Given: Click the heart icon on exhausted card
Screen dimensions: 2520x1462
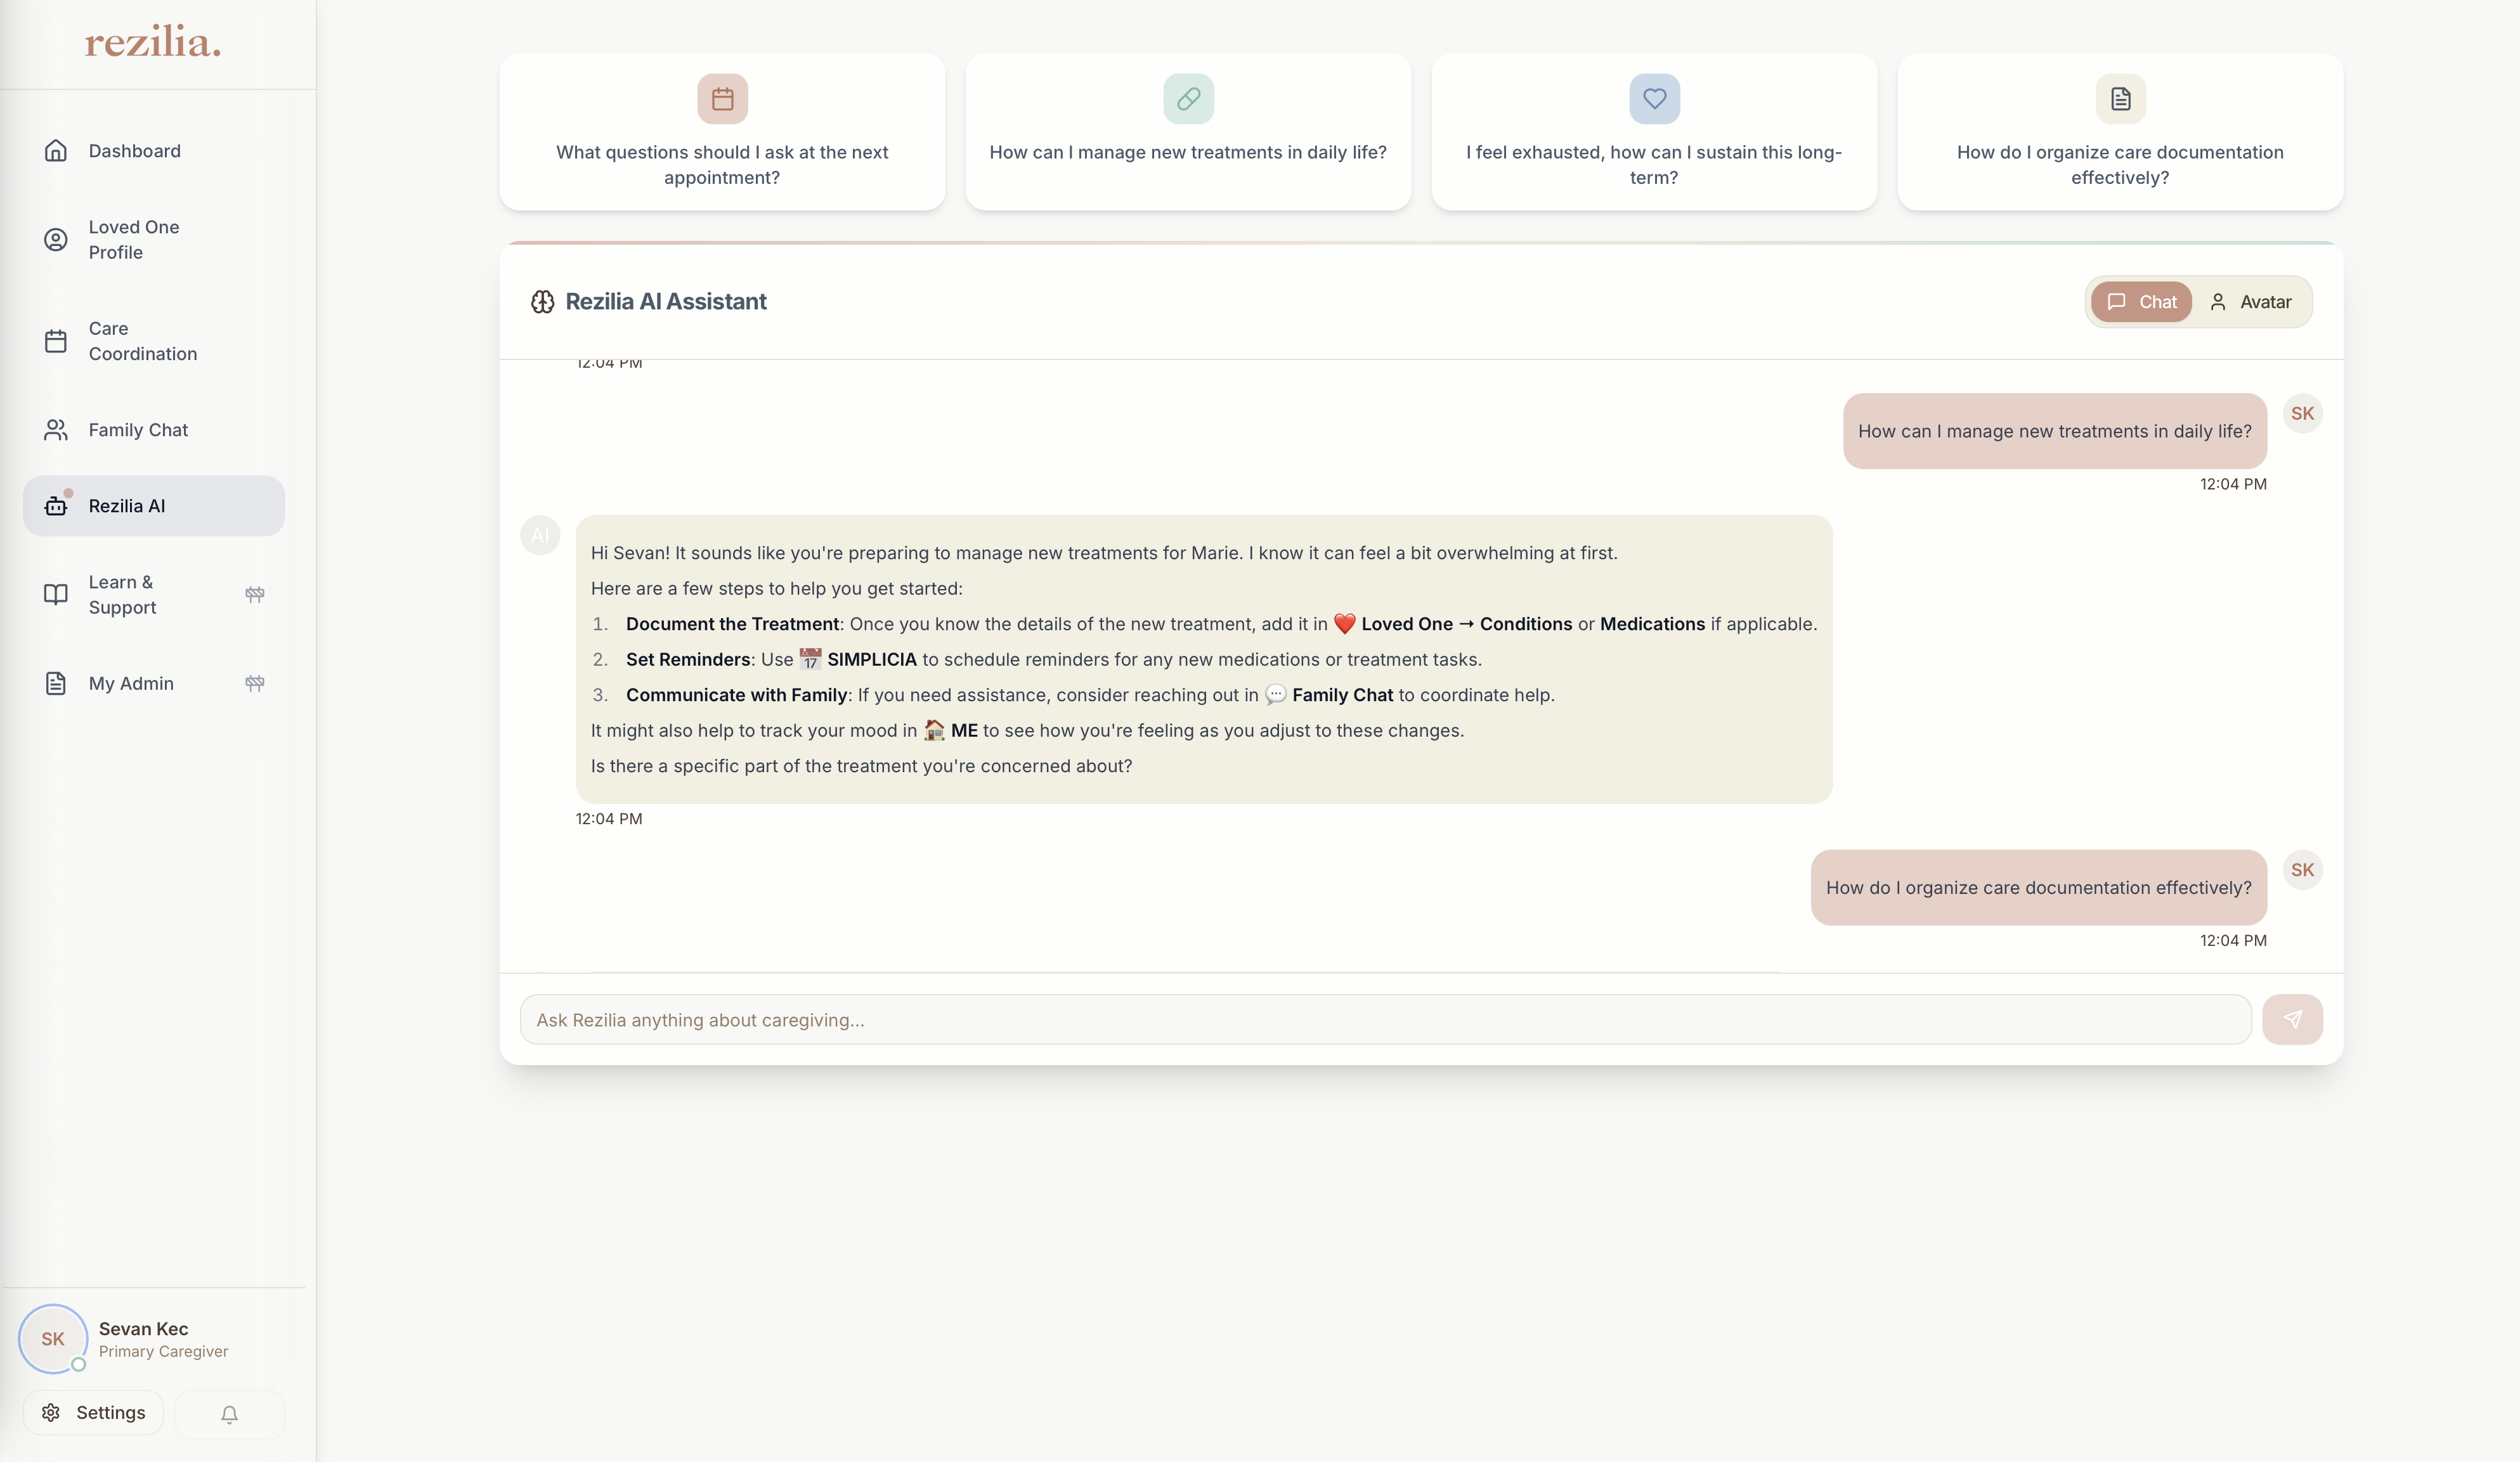Looking at the screenshot, I should 1654,99.
